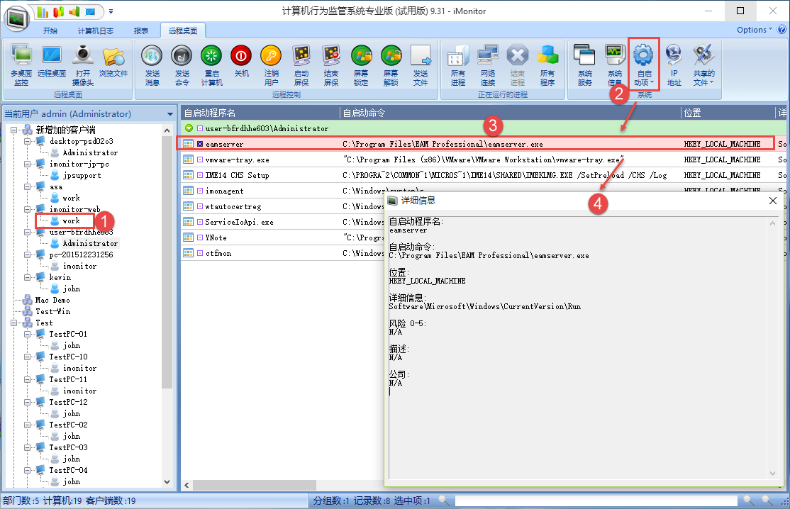Switch to the 计算机日志 tab
Screen dimensions: 790x509
coord(95,30)
